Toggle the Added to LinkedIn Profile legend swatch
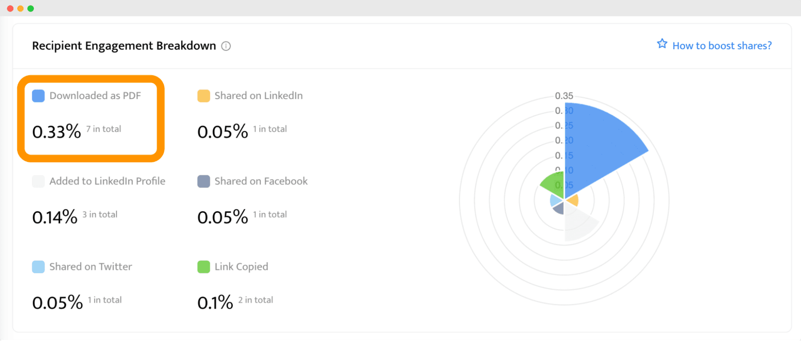801x341 pixels. coord(38,181)
